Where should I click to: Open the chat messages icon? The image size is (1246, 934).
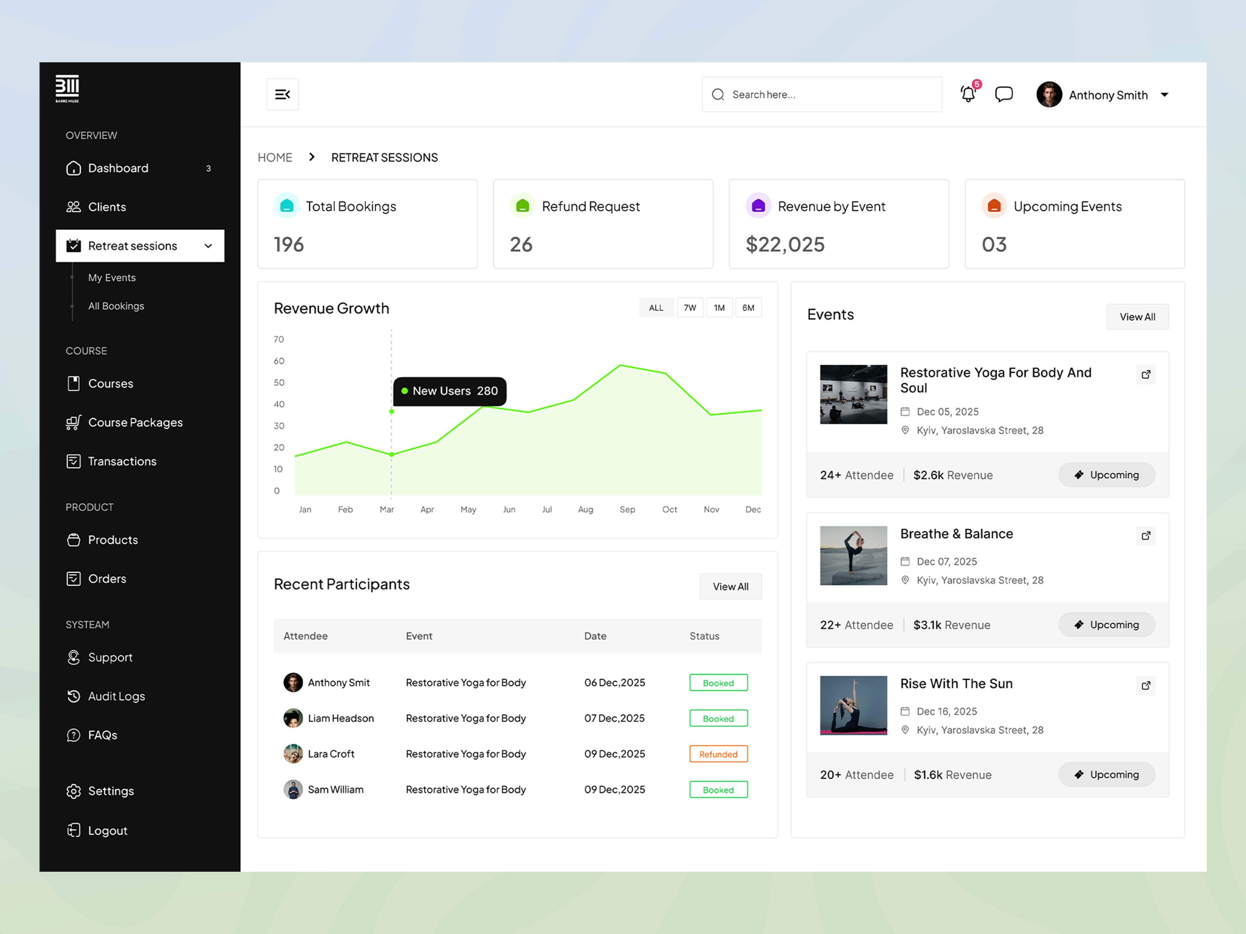point(1003,94)
